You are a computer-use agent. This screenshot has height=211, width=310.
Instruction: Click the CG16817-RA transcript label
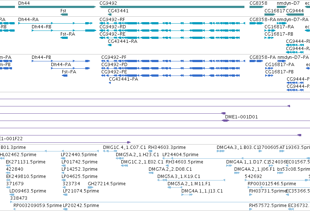click(x=279, y=27)
